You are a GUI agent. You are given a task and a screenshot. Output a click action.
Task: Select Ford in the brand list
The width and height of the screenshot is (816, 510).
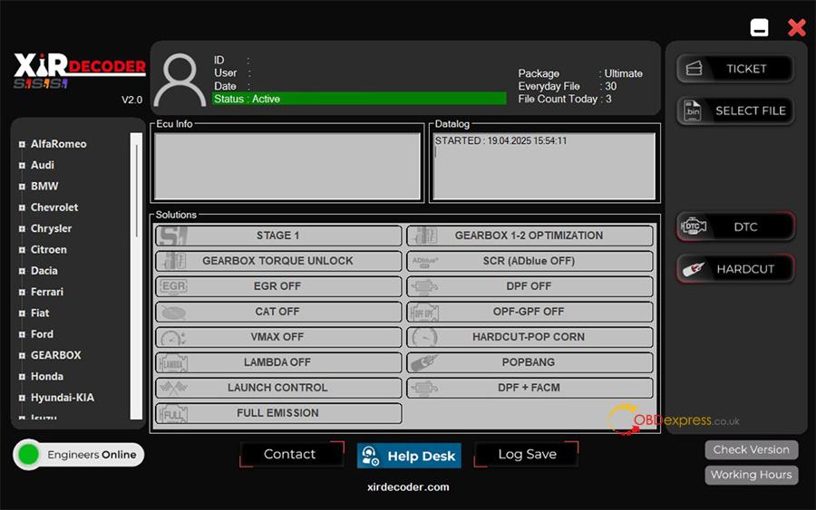[x=42, y=334]
